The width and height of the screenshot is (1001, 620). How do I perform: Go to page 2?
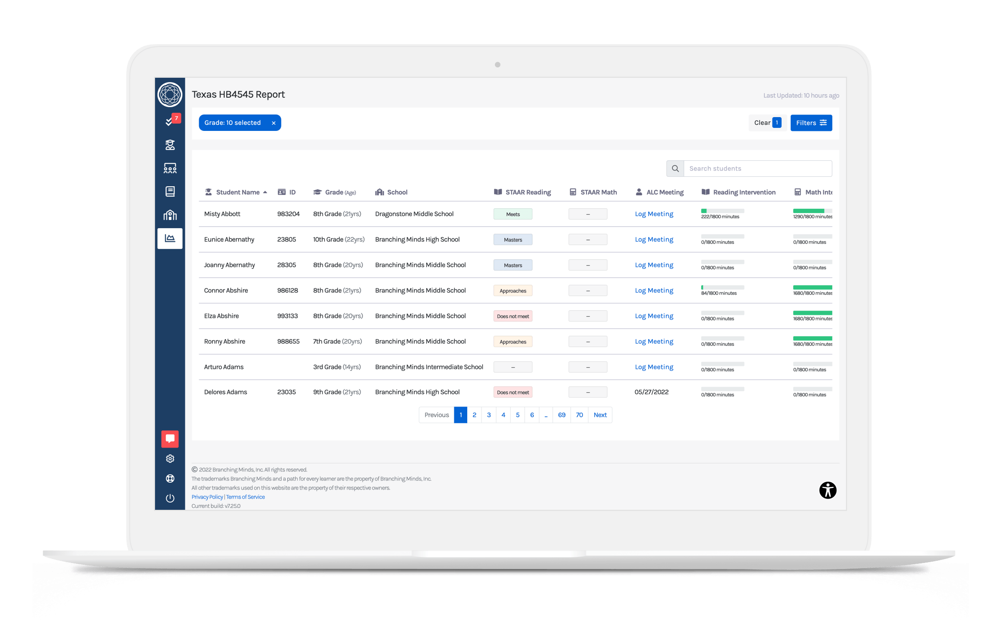pos(474,415)
